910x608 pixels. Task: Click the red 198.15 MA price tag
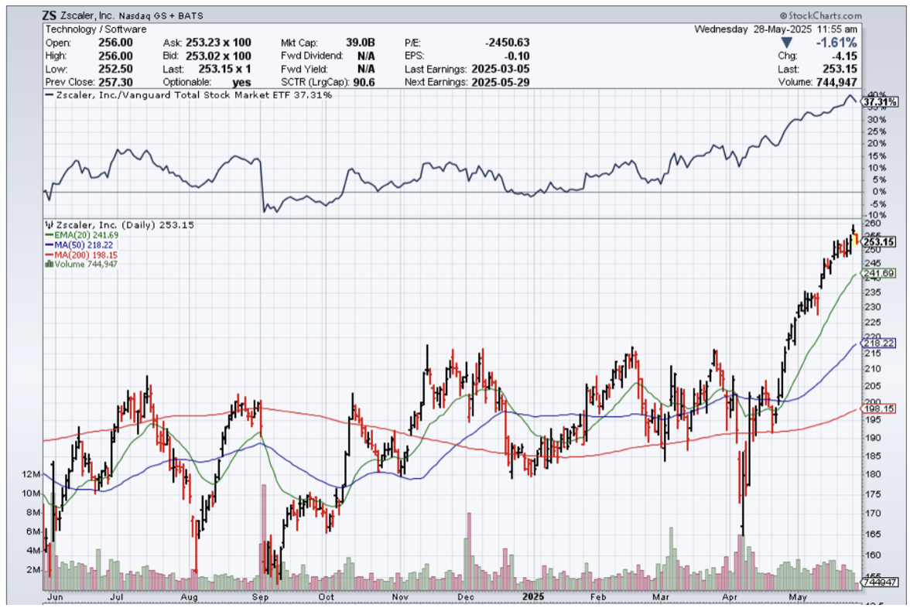[x=880, y=408]
